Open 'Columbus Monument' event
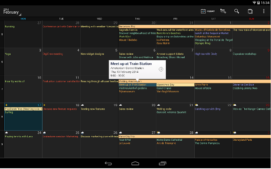Screen dimensions: 271x169 click(x=207, y=37)
